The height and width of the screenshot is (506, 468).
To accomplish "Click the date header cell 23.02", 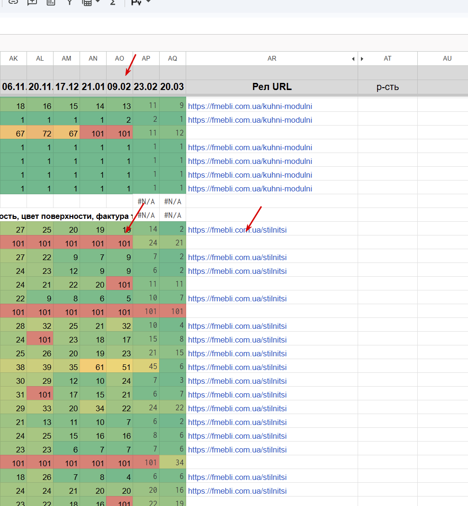I will (x=146, y=87).
